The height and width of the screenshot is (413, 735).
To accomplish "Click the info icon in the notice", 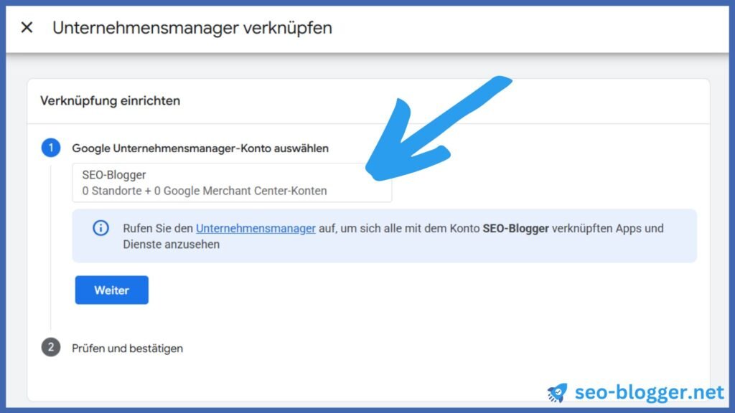I will pos(100,228).
